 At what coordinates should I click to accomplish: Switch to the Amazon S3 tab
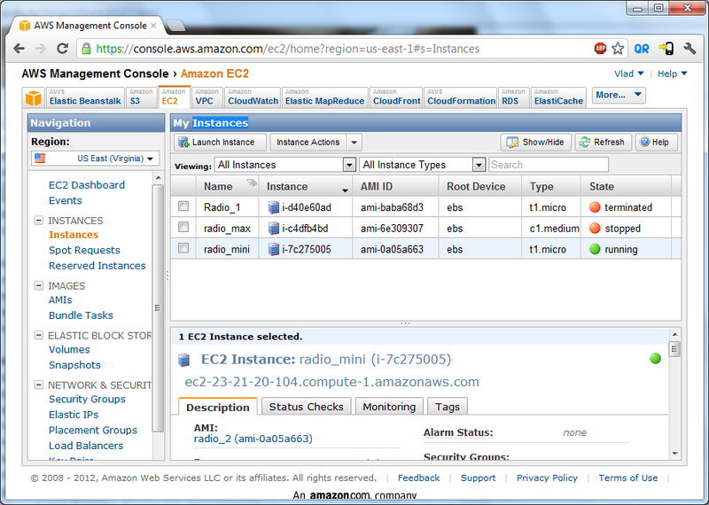142,97
